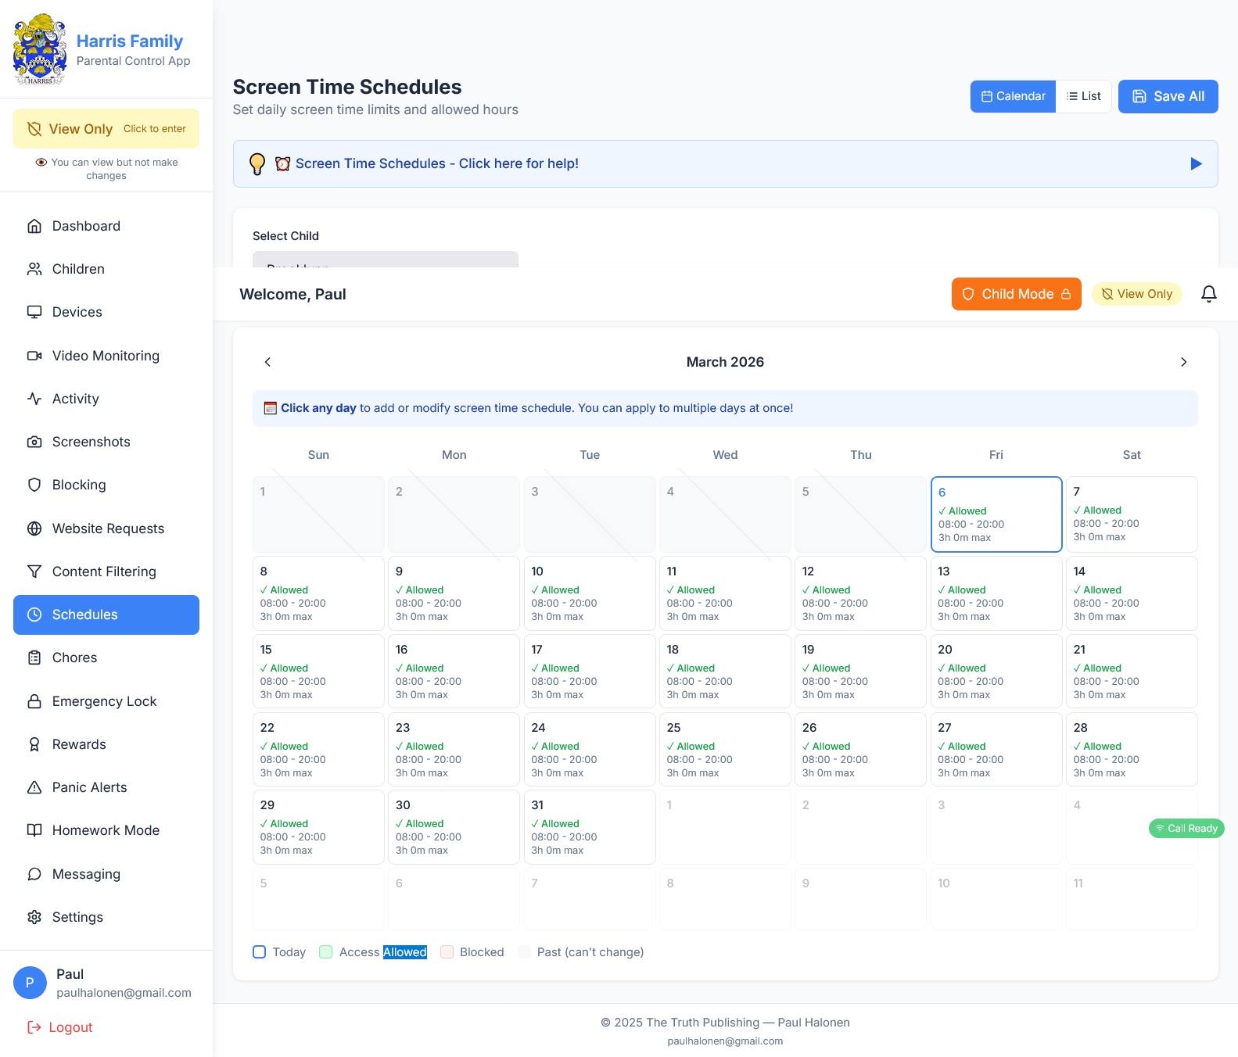Screen dimensions: 1238x1057
Task: Click Paul's profile avatar
Action: (30, 983)
